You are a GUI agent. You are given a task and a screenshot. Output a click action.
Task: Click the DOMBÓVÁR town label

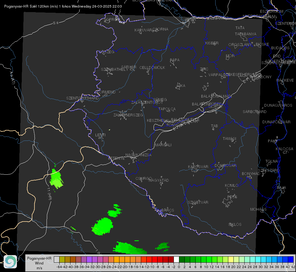click(225, 166)
